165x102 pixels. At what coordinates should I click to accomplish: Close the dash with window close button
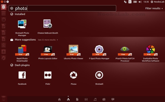pos(2,2)
